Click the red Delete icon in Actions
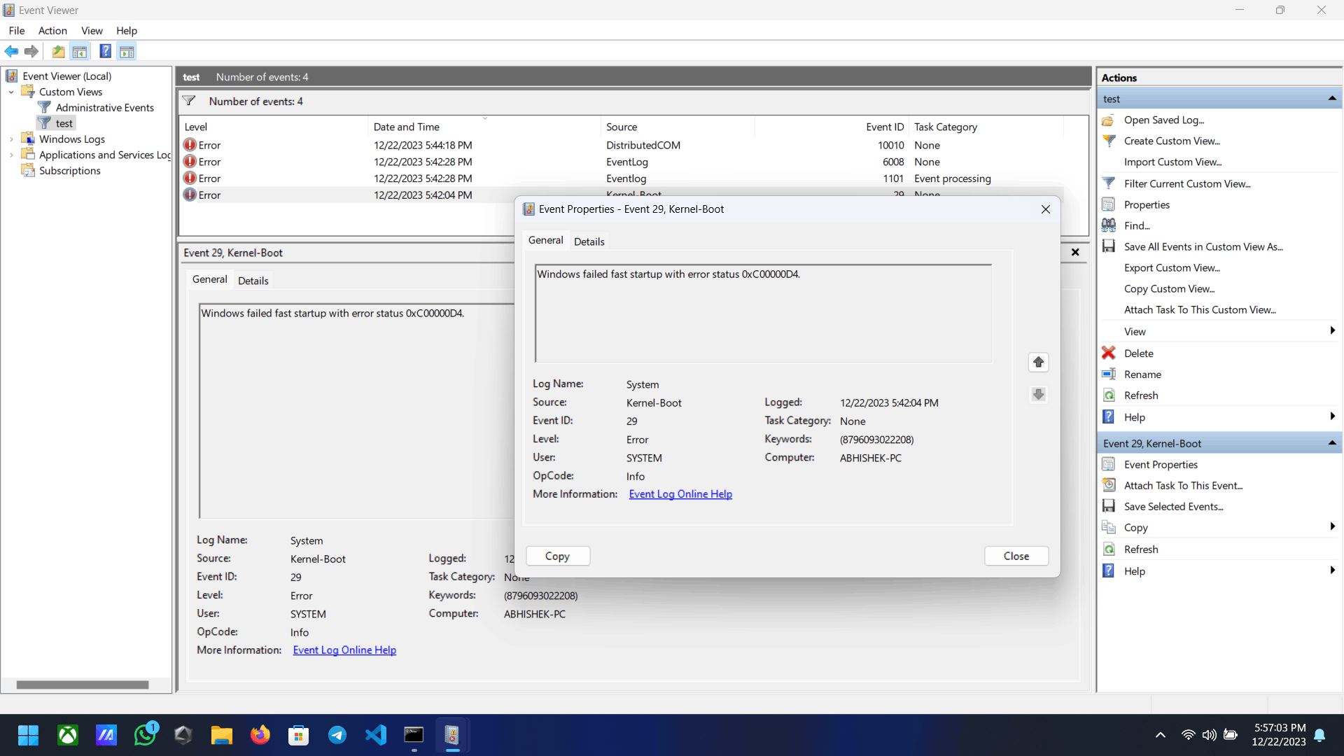The width and height of the screenshot is (1344, 756). coord(1109,353)
